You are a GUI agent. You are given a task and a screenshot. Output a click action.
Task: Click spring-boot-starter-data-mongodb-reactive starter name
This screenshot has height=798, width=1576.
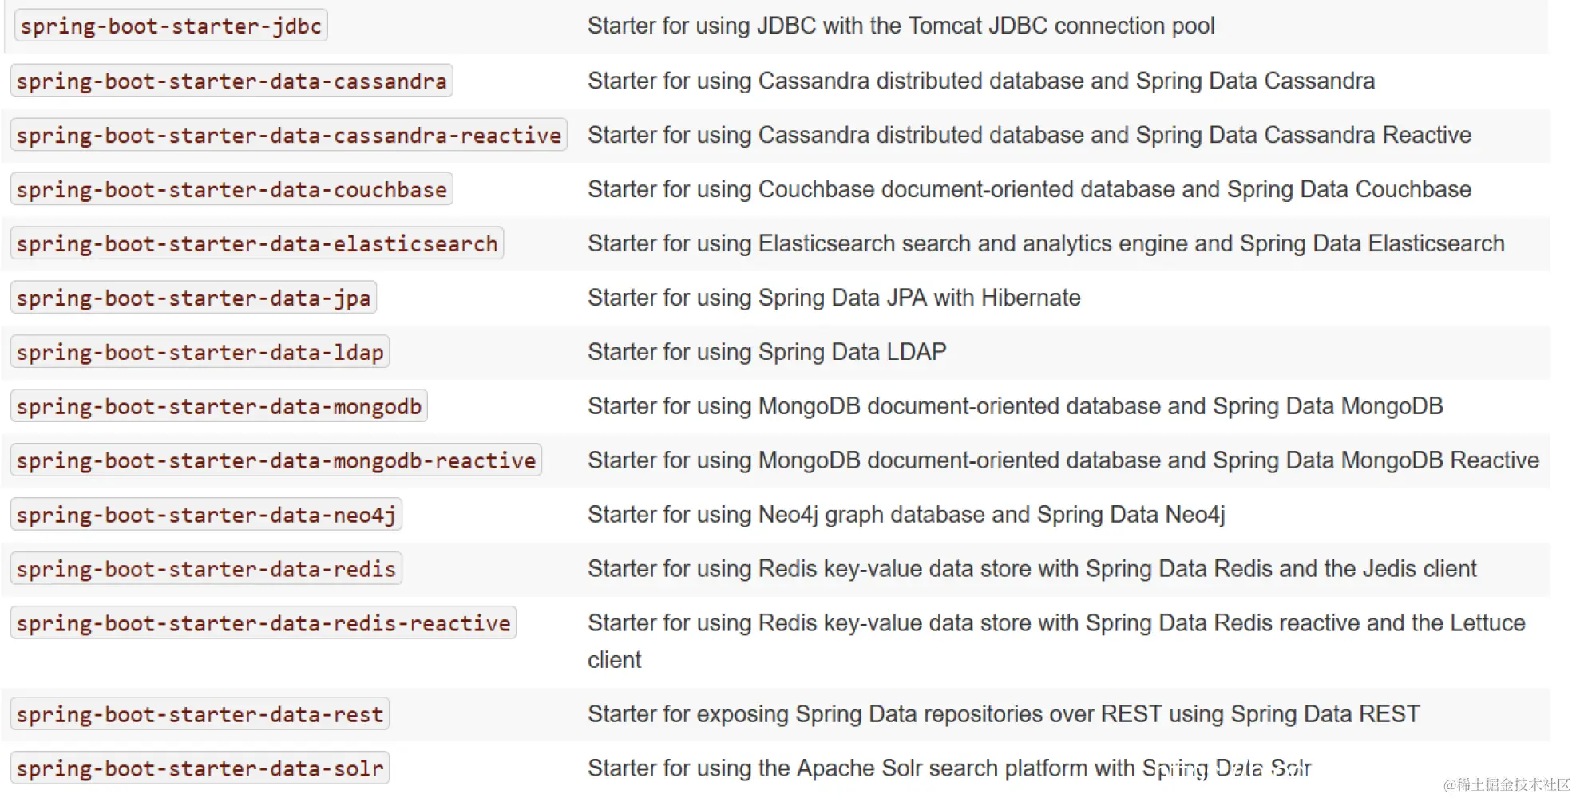pos(275,461)
